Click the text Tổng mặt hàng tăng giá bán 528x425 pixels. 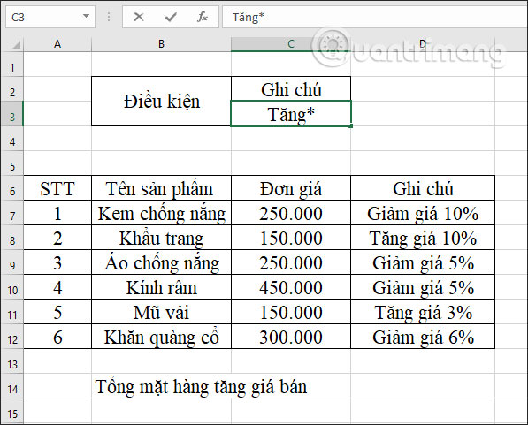pyautogui.click(x=201, y=387)
